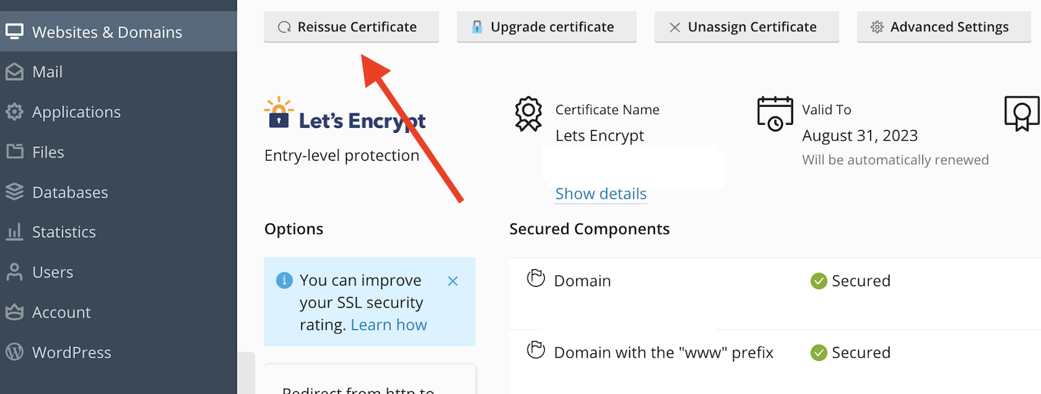Click the envelope icon beside Mail

point(14,71)
